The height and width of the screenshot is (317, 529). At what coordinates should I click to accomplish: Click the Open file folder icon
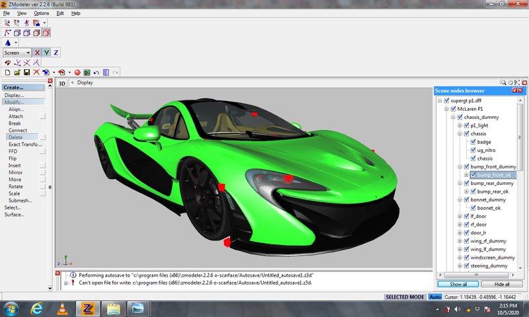coord(17,73)
